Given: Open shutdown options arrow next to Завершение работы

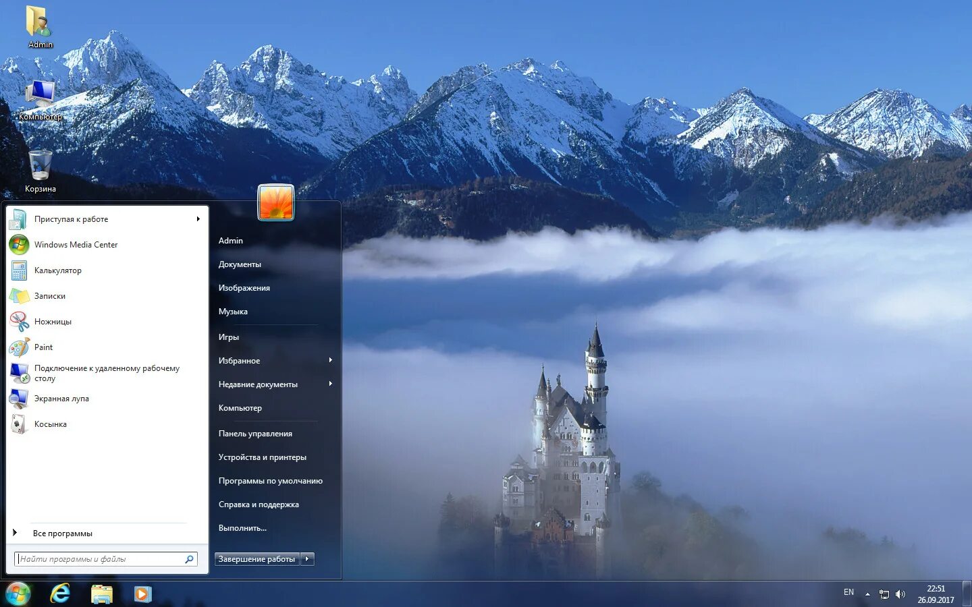Looking at the screenshot, I should click(x=307, y=559).
